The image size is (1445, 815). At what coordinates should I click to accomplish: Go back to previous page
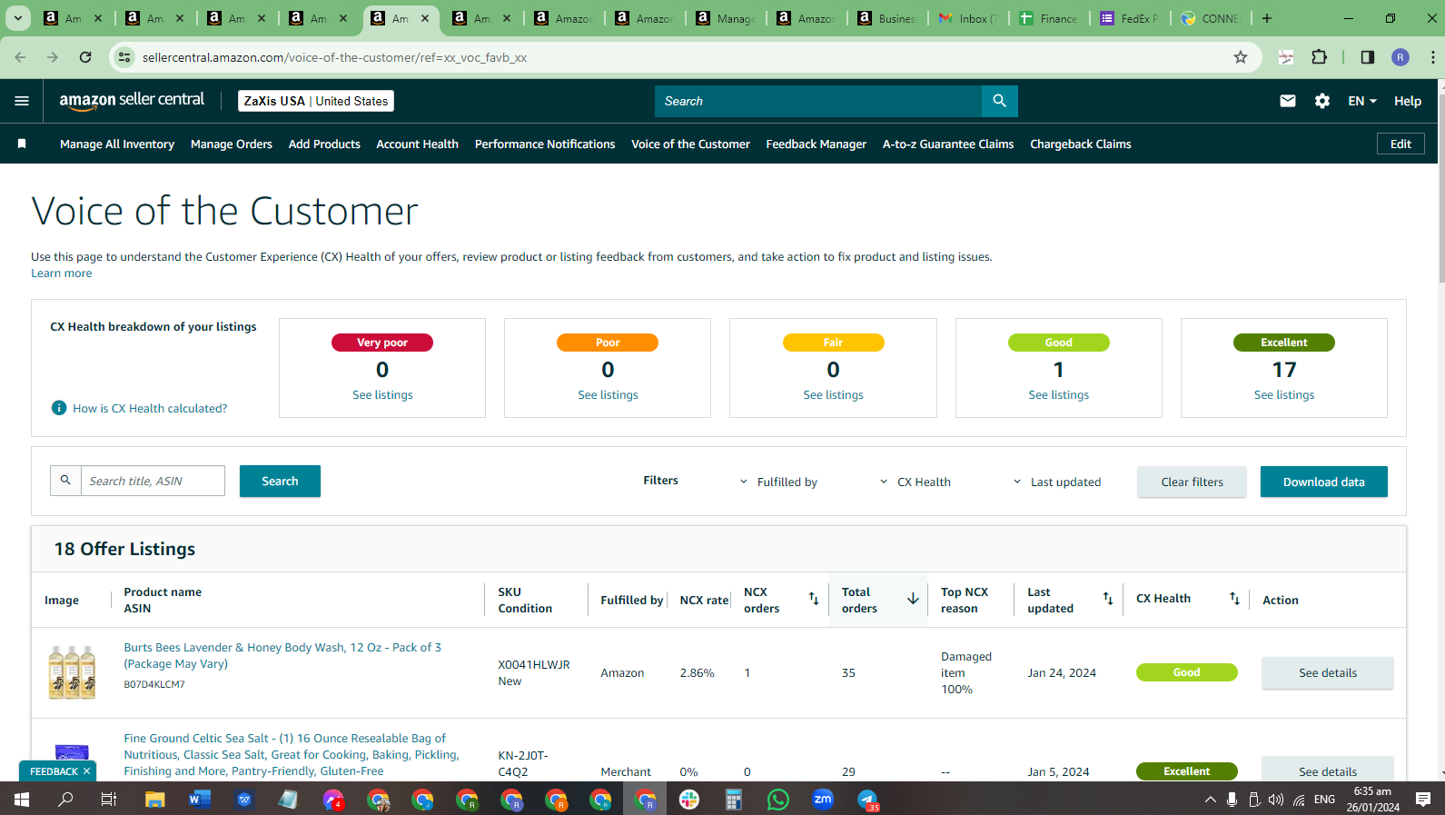point(20,57)
